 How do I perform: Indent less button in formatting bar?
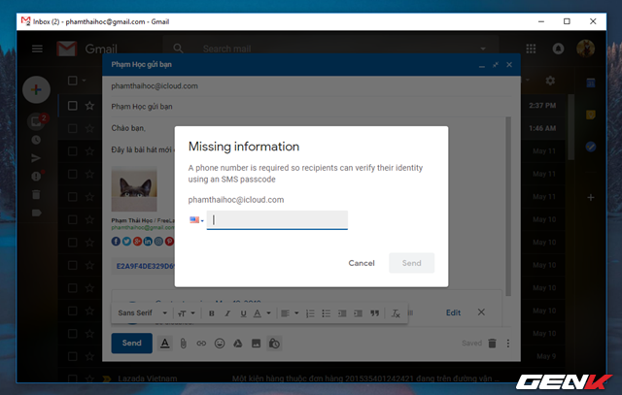[342, 313]
